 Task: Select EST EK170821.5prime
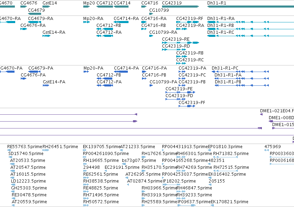pyautogui.click(x=212, y=205)
